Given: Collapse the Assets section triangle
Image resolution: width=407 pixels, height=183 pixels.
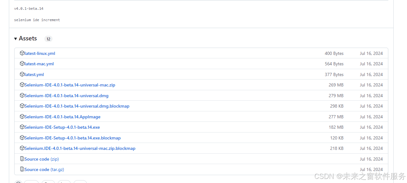Looking at the screenshot, I should click(x=16, y=38).
